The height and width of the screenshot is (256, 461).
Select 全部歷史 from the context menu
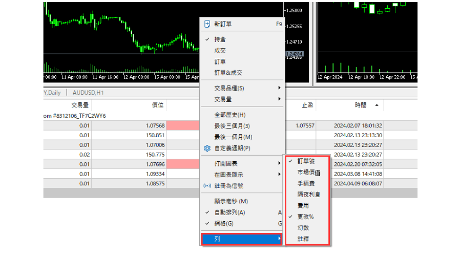229,115
